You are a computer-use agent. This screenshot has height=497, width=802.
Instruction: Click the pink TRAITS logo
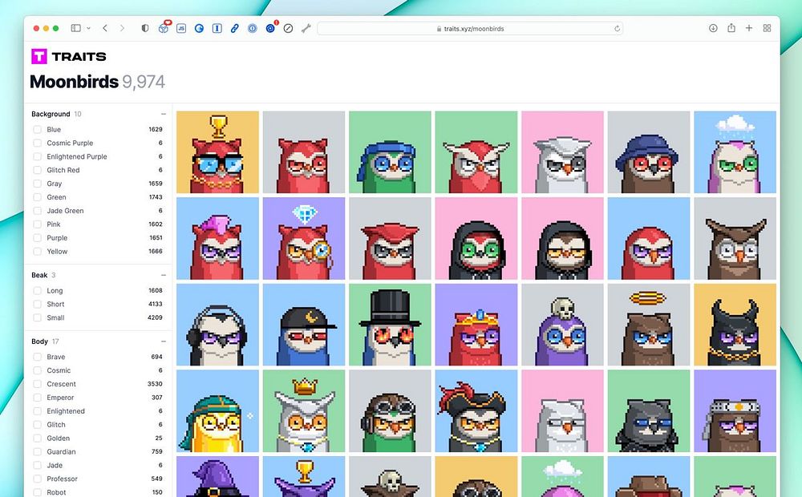point(68,56)
